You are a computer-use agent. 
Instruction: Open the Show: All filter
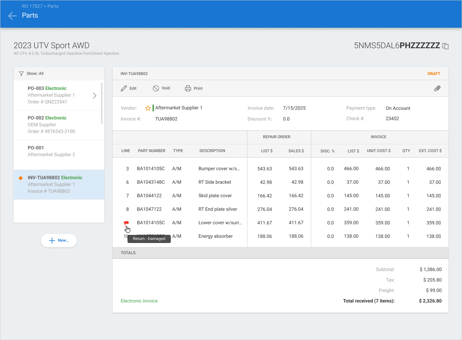coord(31,74)
